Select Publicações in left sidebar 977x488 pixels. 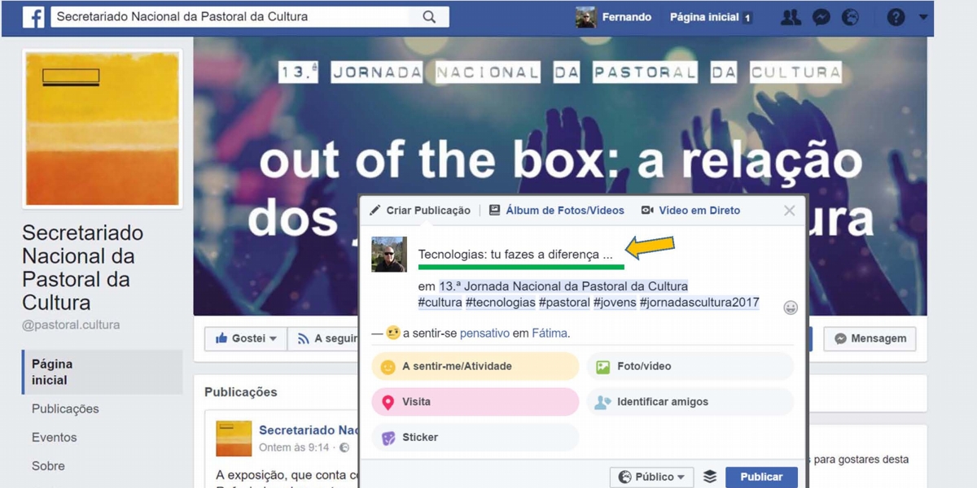(x=65, y=409)
